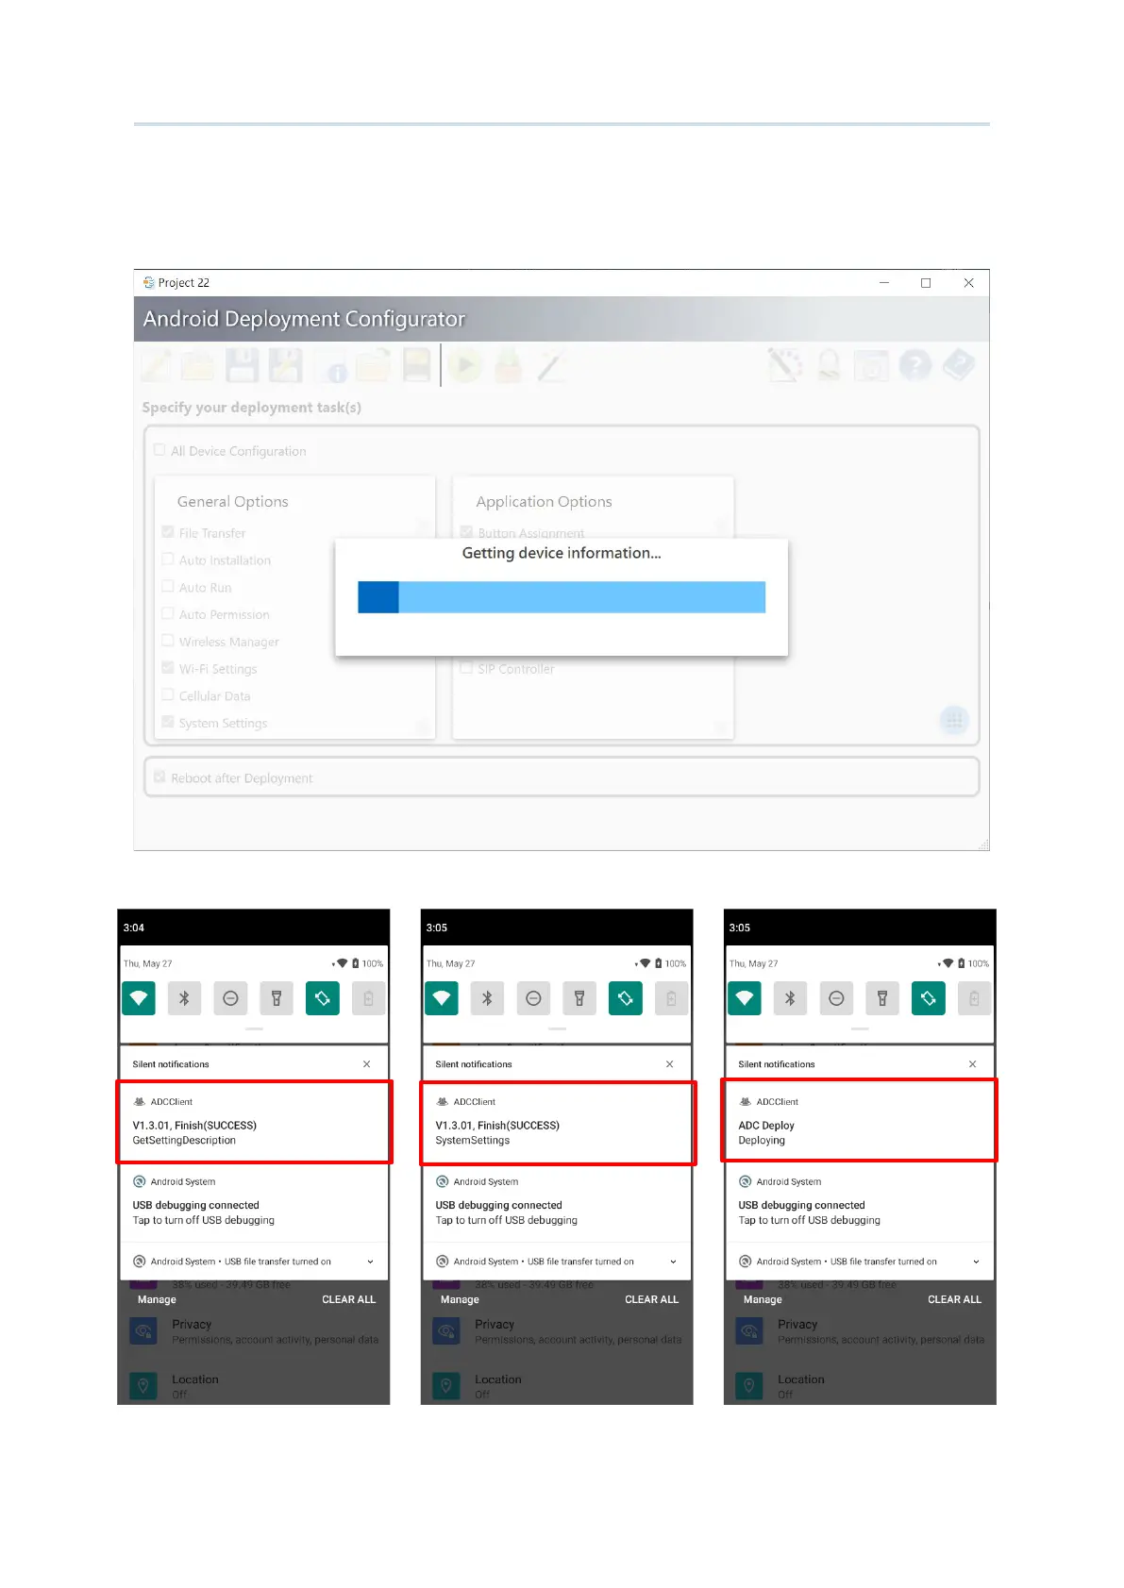
Task: Tap Do Not Disturb tile on ADC Deploy phone
Action: (836, 998)
